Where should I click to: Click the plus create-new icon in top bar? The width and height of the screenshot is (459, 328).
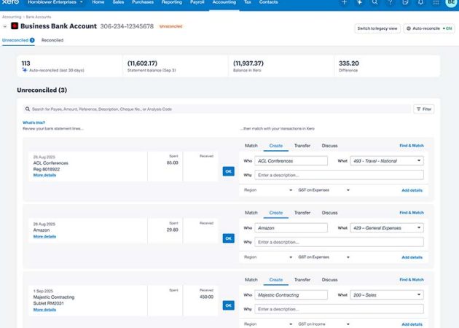pos(344,2)
